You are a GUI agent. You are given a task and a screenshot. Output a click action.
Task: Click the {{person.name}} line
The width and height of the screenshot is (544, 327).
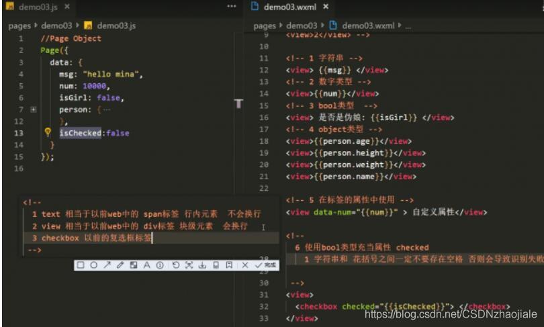(351, 177)
